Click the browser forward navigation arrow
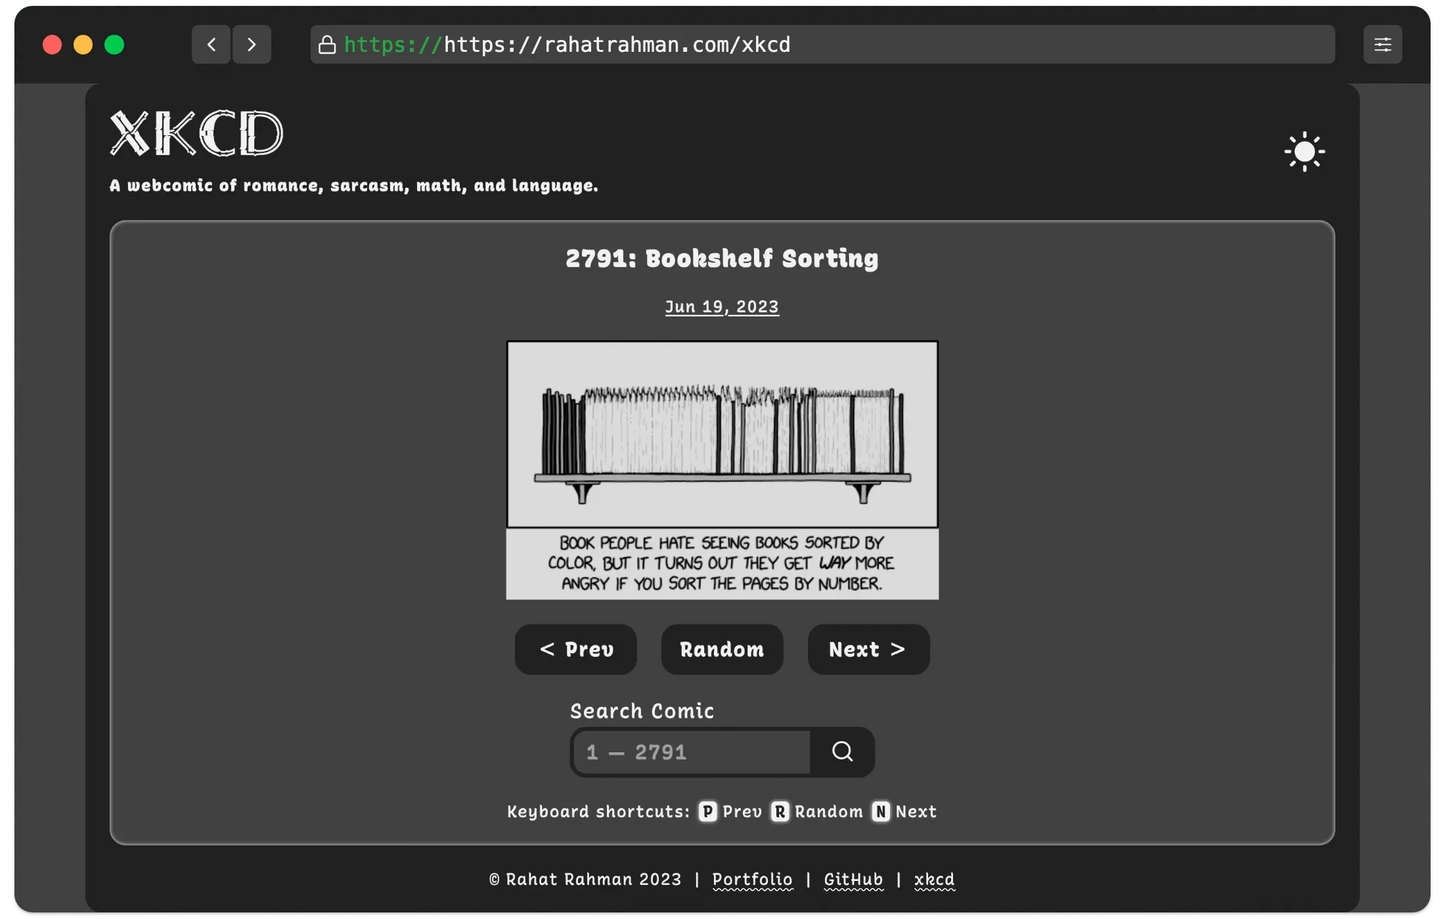This screenshot has height=919, width=1445. [252, 44]
